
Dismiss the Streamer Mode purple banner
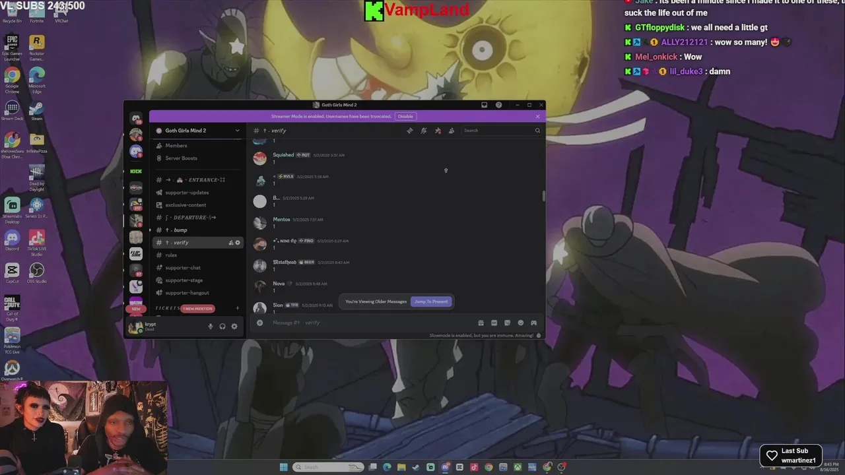tap(537, 116)
